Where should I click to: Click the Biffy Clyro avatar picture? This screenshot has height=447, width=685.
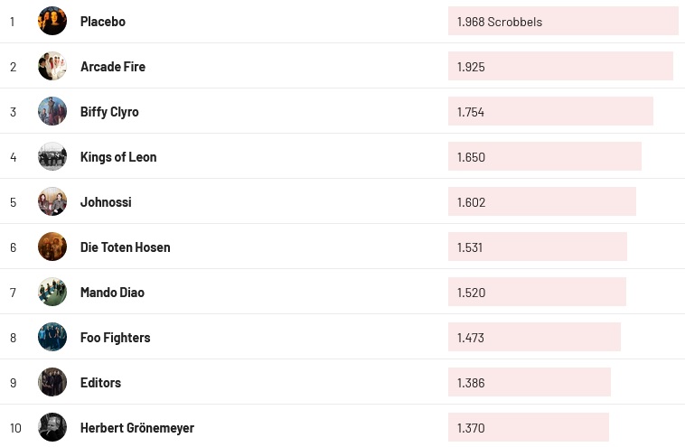point(52,111)
